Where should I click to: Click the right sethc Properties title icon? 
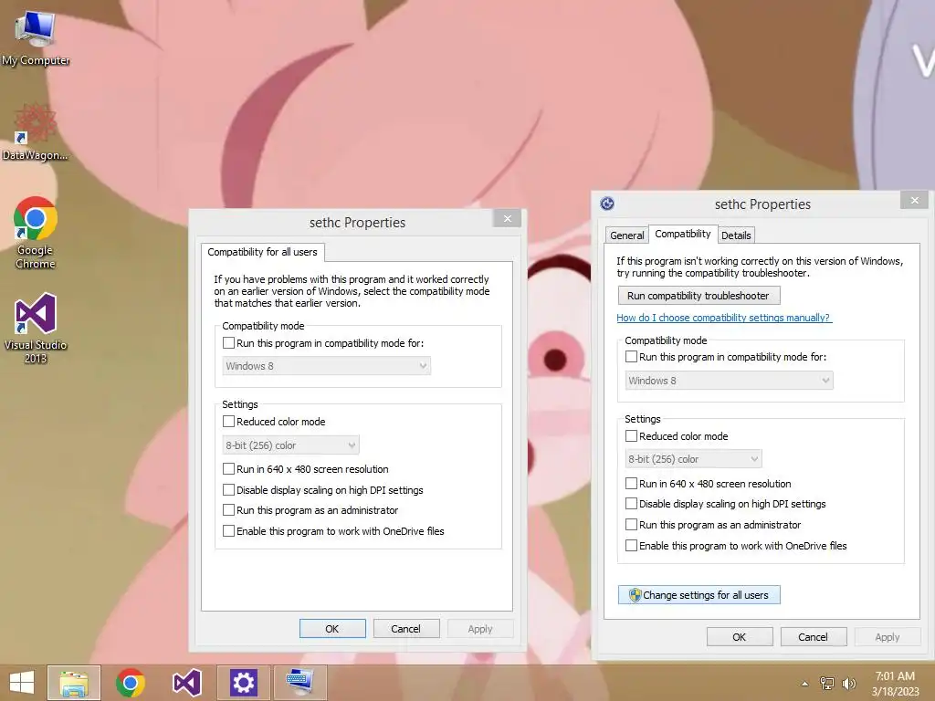pyautogui.click(x=607, y=204)
